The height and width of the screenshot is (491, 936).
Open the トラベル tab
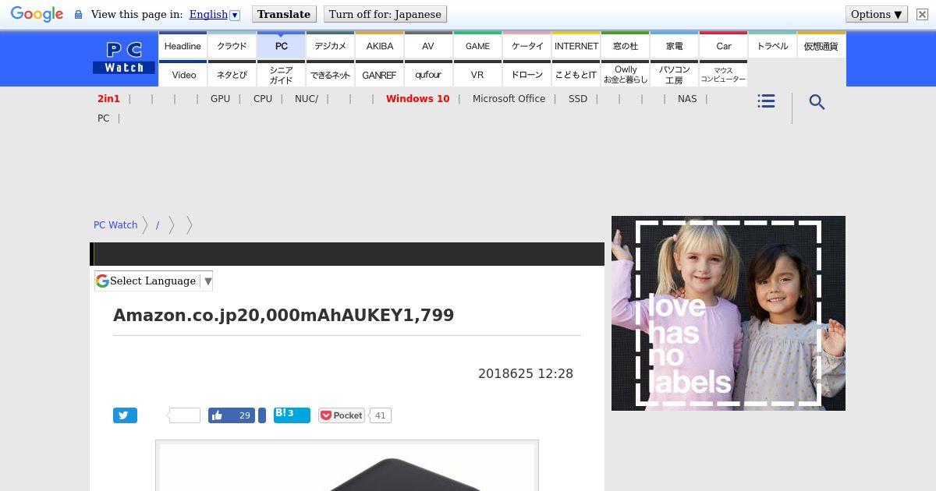coord(772,45)
